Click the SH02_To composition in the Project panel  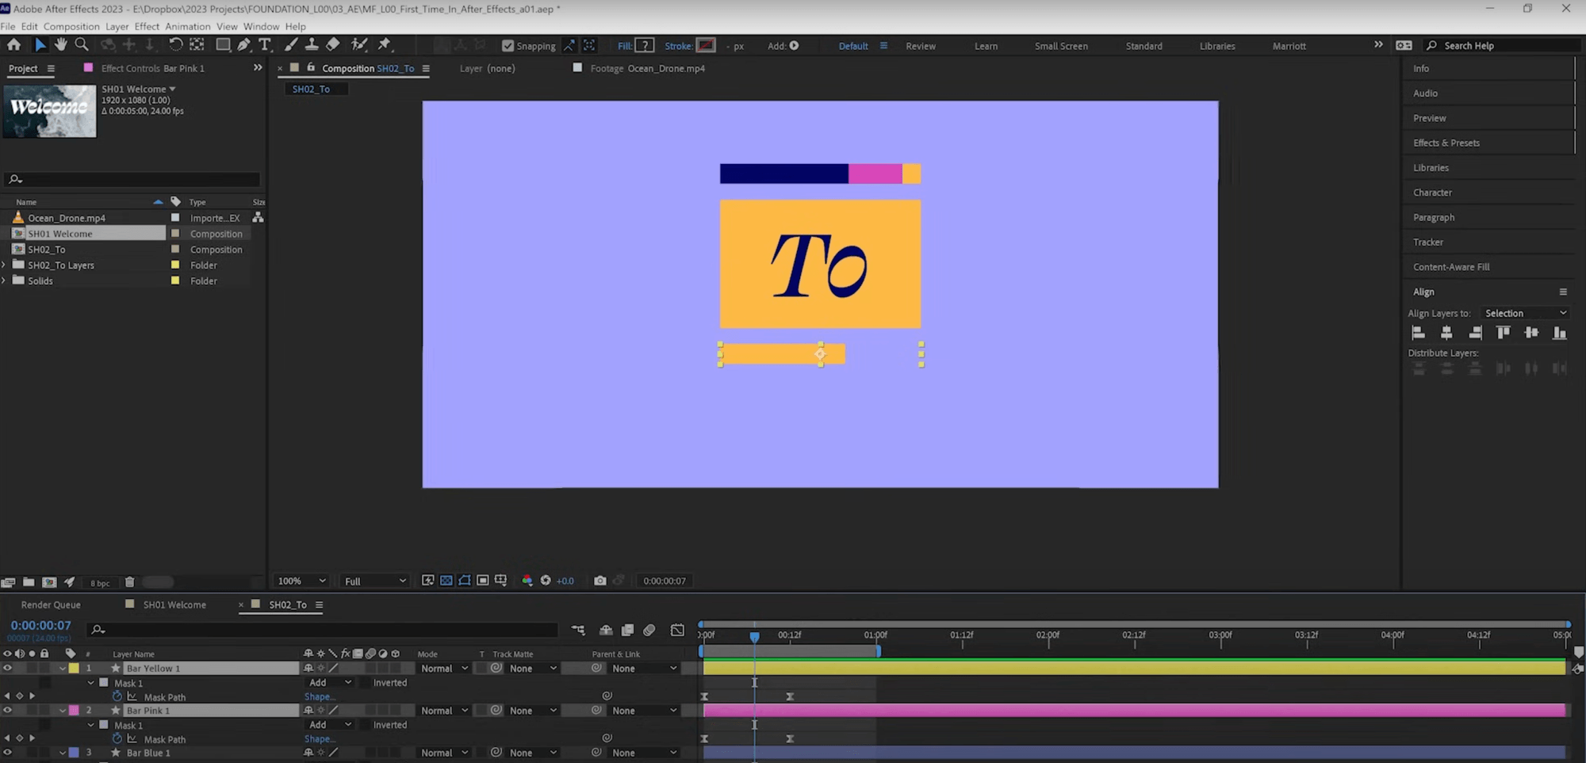(x=47, y=249)
